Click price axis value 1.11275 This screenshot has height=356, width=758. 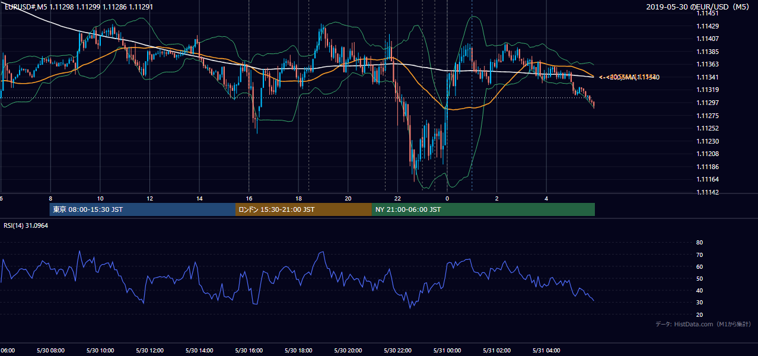(x=708, y=116)
